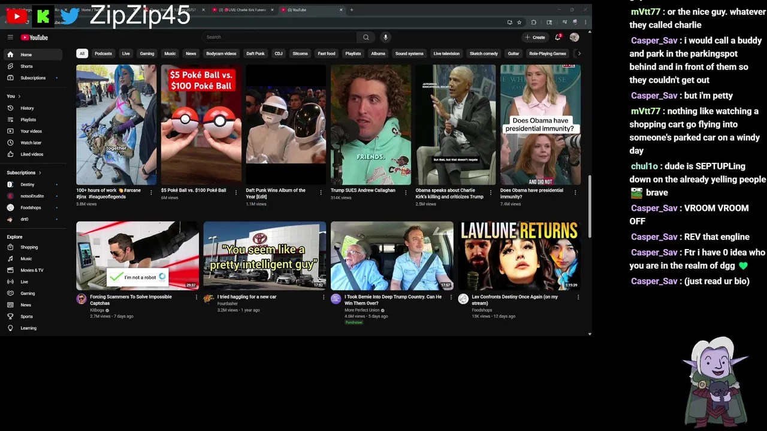This screenshot has height=431, width=767.
Task: Bookmark this page with the star
Action: (x=519, y=22)
